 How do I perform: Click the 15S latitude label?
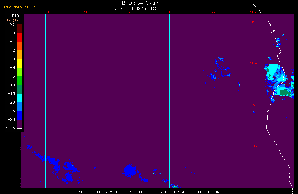click(x=254, y=105)
